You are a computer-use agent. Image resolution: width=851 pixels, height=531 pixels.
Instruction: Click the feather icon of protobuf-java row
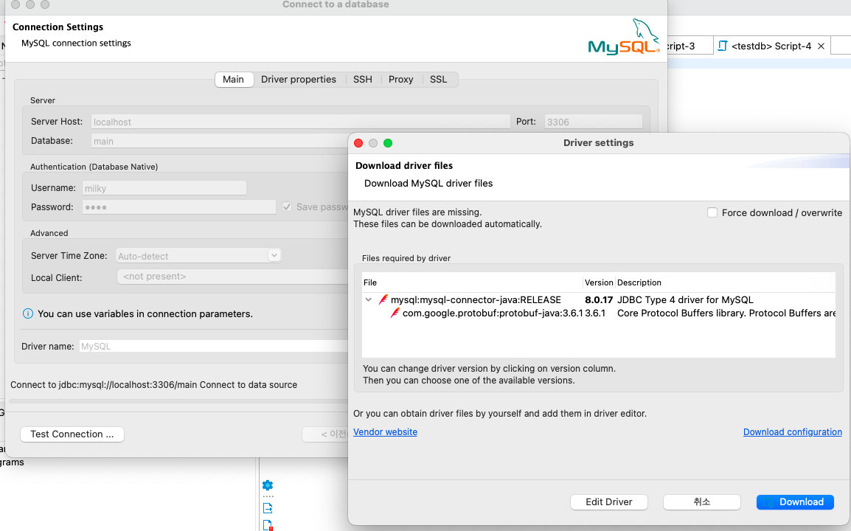pyautogui.click(x=395, y=313)
